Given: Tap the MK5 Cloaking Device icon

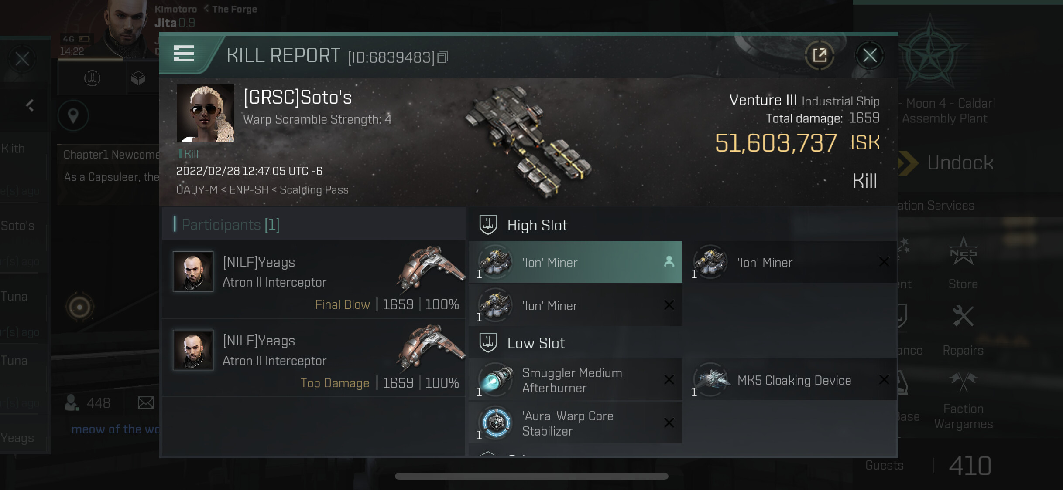Looking at the screenshot, I should (710, 379).
